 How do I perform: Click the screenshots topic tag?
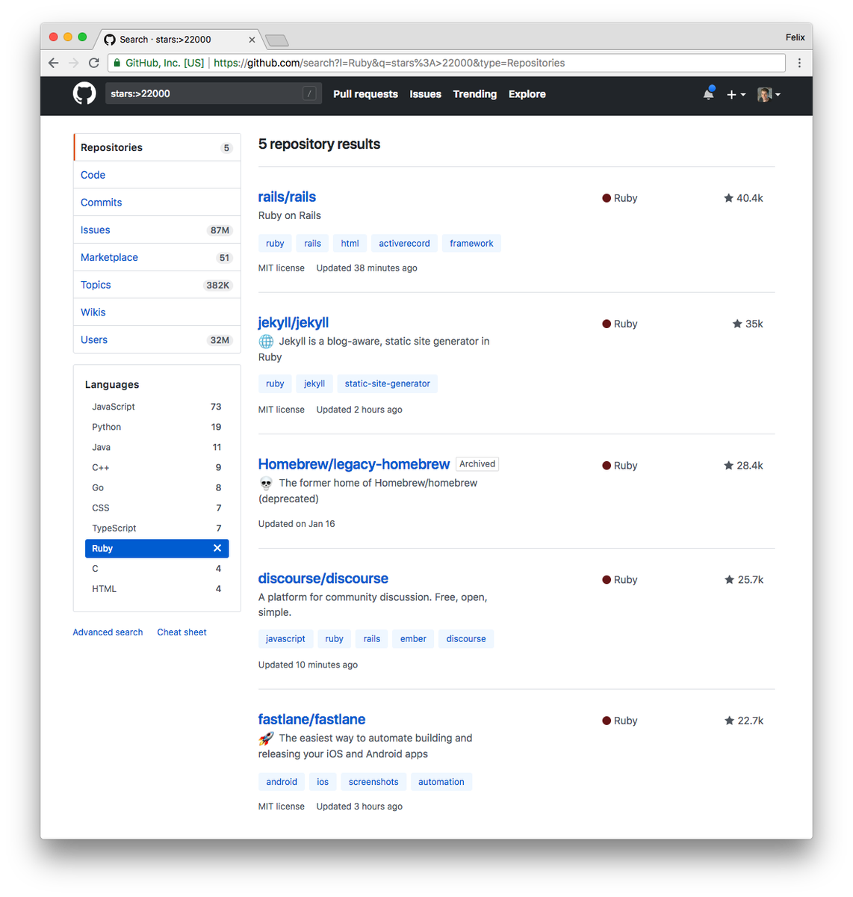(x=373, y=782)
